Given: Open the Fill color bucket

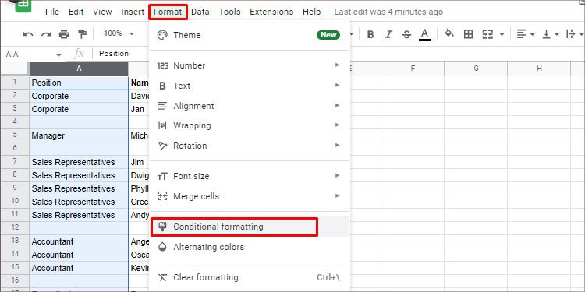Looking at the screenshot, I should pos(449,34).
